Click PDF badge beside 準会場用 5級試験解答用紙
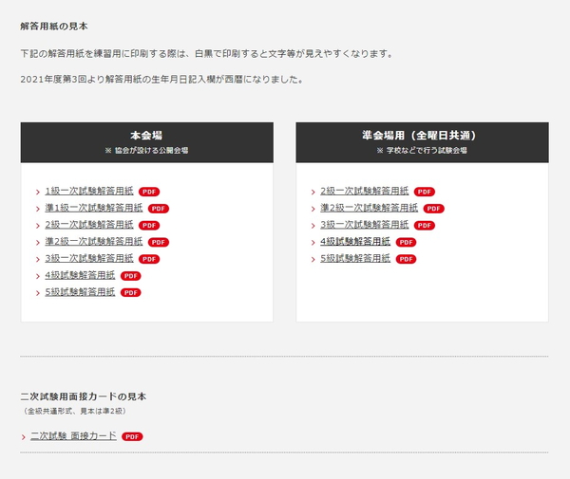 pyautogui.click(x=406, y=259)
